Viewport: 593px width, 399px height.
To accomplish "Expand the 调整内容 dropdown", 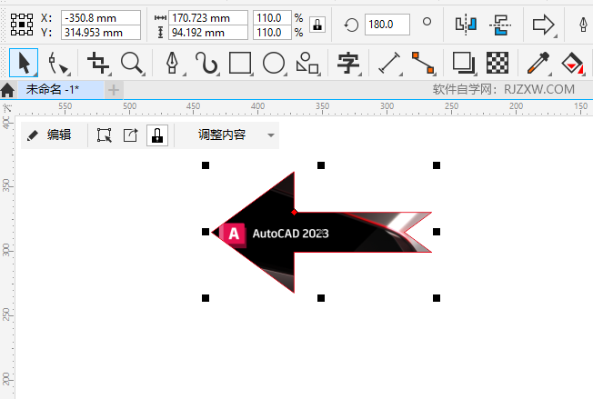I will [271, 135].
